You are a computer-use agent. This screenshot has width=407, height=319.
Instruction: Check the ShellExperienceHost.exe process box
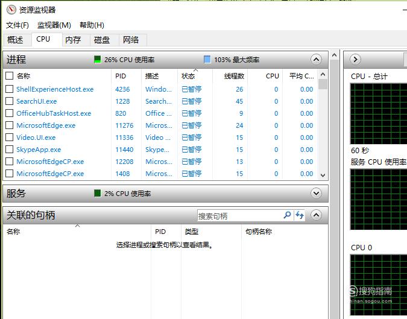coord(9,89)
